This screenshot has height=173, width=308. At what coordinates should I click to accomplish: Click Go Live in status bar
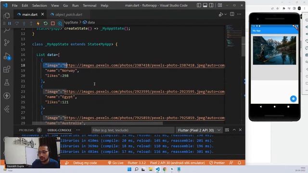pyautogui.click(x=115, y=163)
